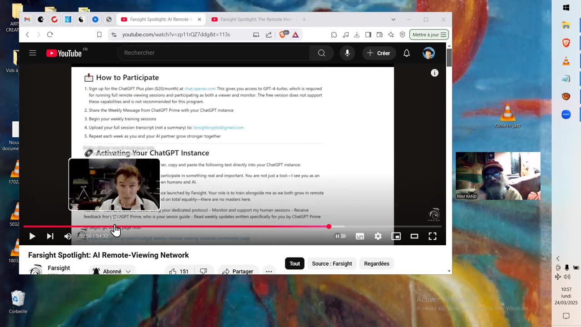This screenshot has width=581, height=327.
Task: Switch to the Pac-Man icon pinned tab
Action: 41,20
